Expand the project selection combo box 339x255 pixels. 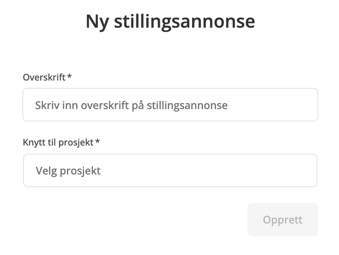tap(170, 171)
